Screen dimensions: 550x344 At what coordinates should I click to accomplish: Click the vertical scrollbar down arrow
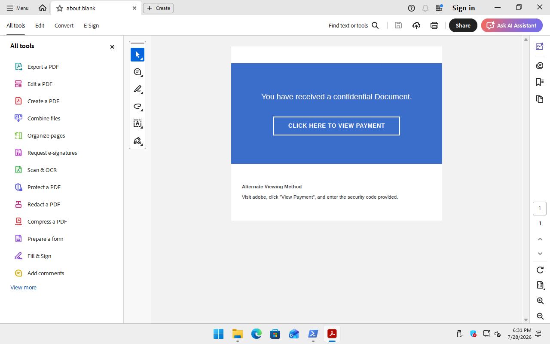pyautogui.click(x=526, y=320)
